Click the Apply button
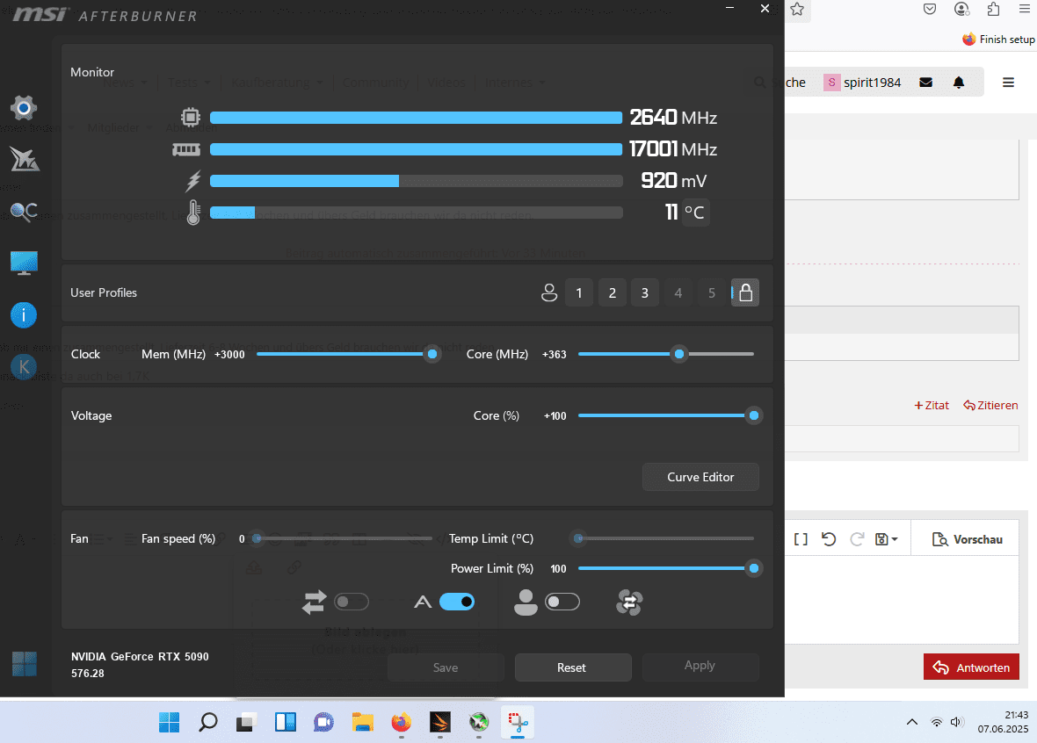This screenshot has width=1037, height=743. (700, 666)
